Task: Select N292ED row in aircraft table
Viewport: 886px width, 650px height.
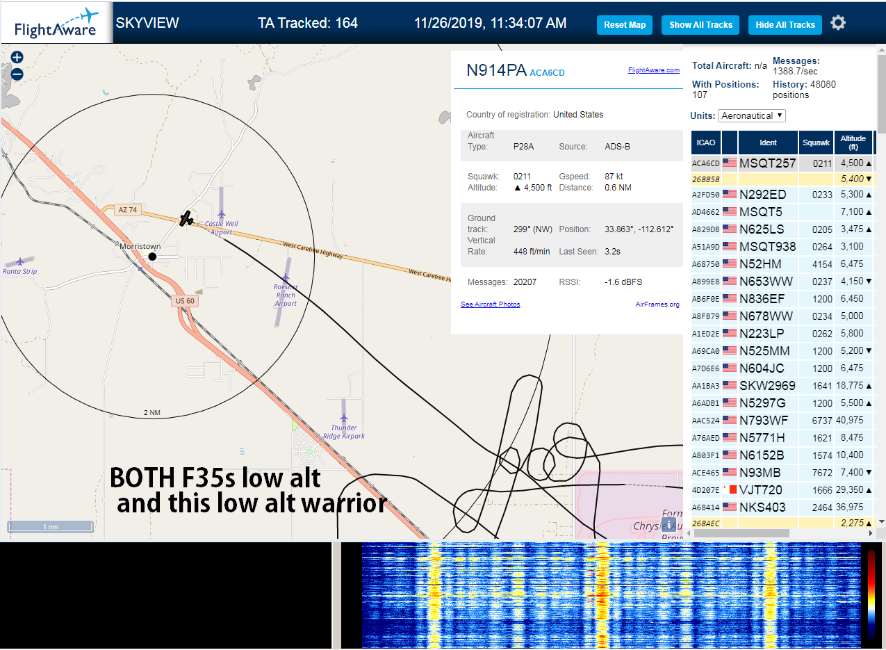Action: tap(782, 195)
